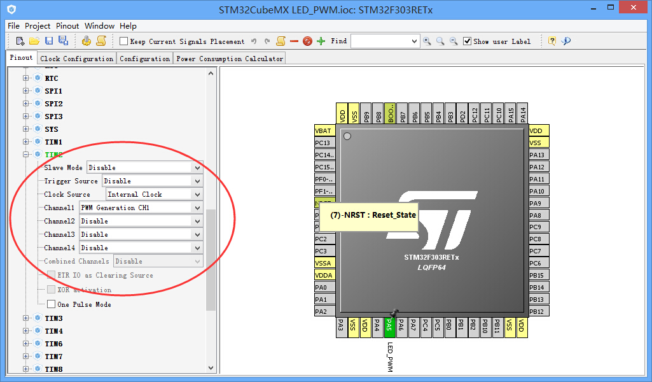Open the File menu
Screen dimensions: 652x382
point(14,26)
